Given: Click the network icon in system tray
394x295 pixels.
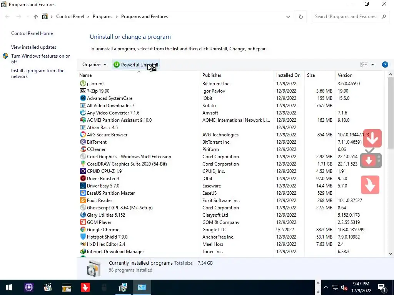Looking at the screenshot, I should click(x=335, y=287).
